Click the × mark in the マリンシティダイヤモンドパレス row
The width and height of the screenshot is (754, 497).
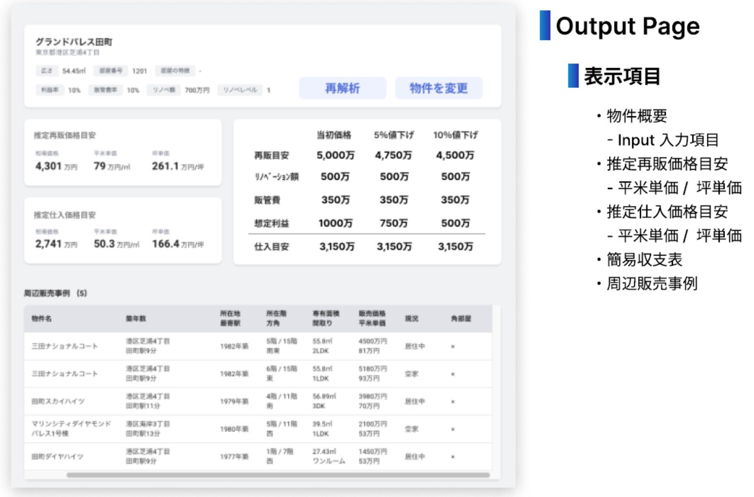452,429
